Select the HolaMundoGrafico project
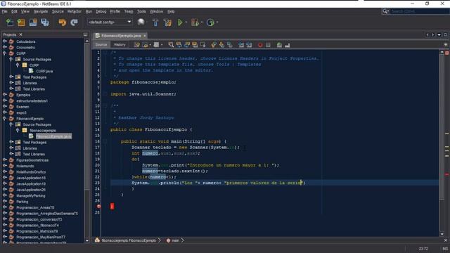 point(31,171)
